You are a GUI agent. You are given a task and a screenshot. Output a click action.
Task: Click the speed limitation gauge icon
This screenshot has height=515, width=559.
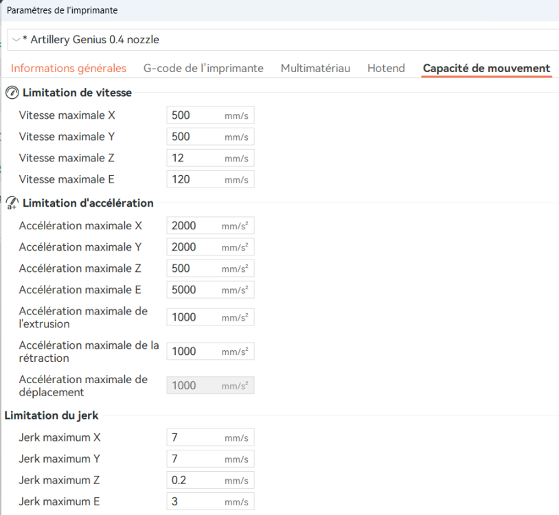12,93
